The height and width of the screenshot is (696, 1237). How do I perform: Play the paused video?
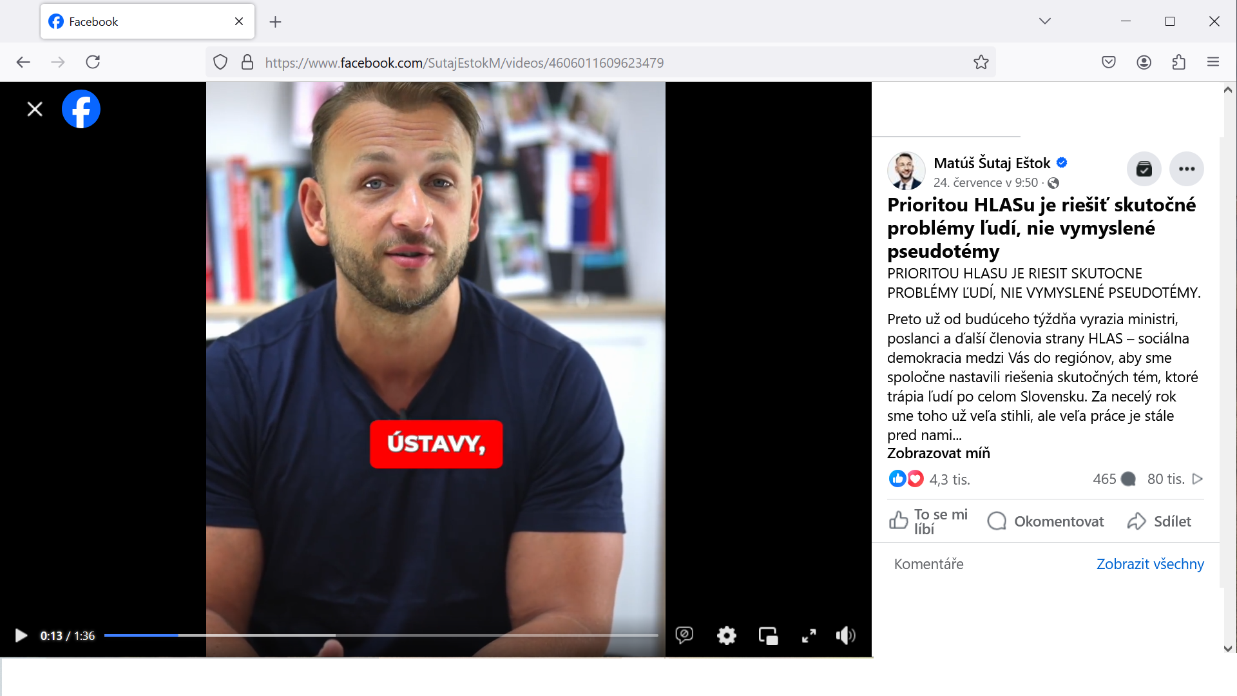21,635
